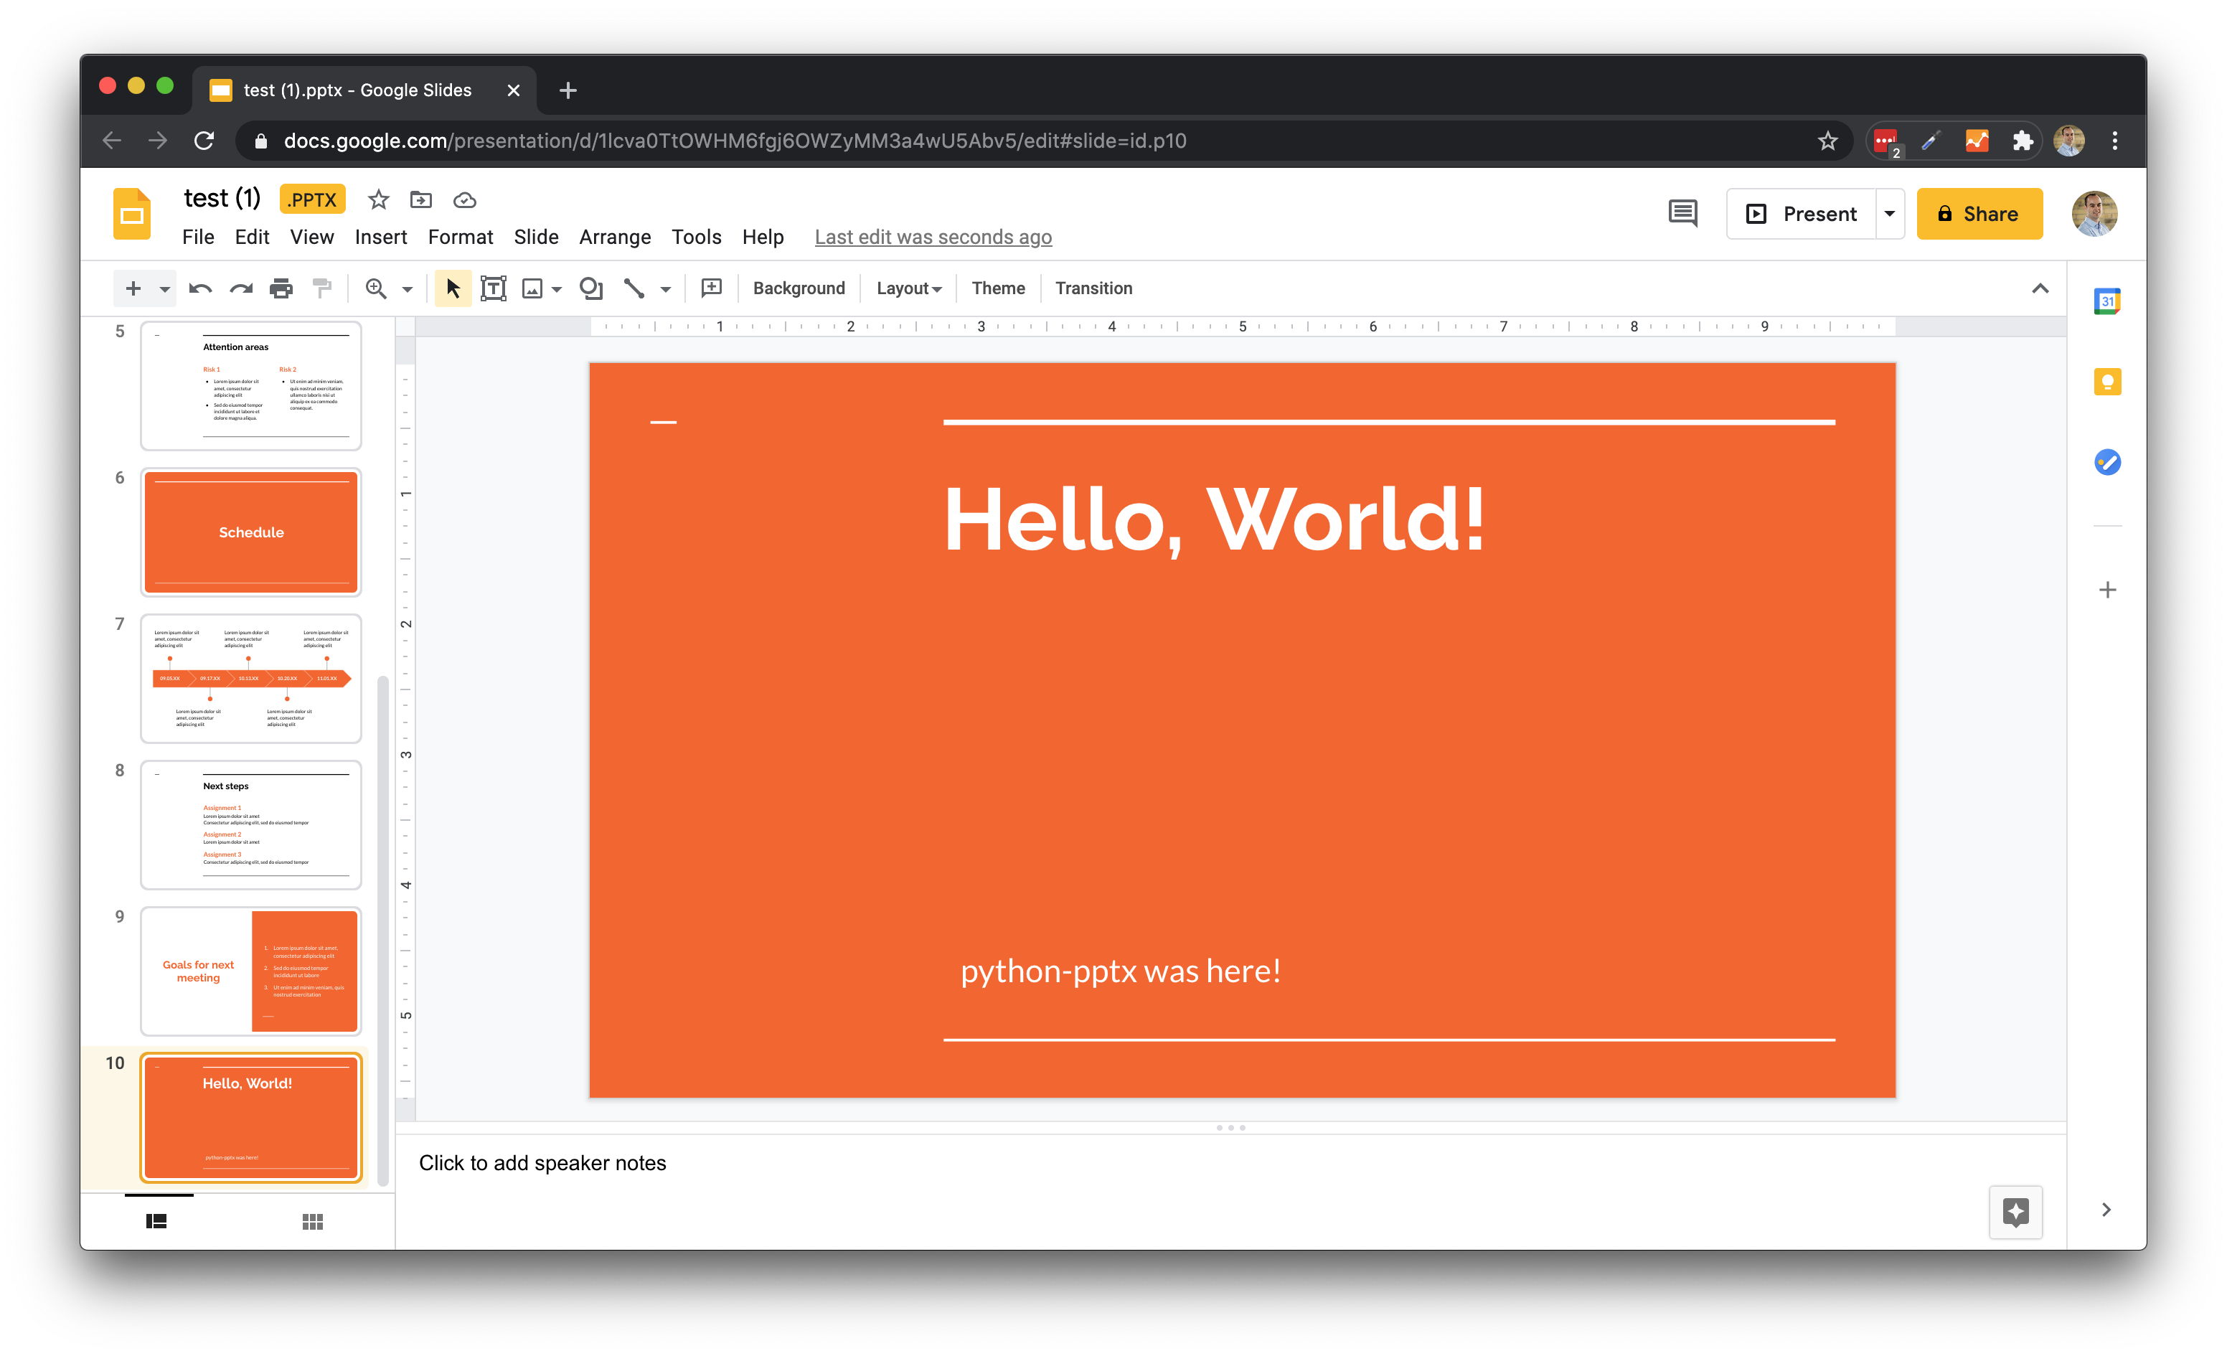Click the Undo icon
This screenshot has height=1356, width=2227.
(x=199, y=288)
